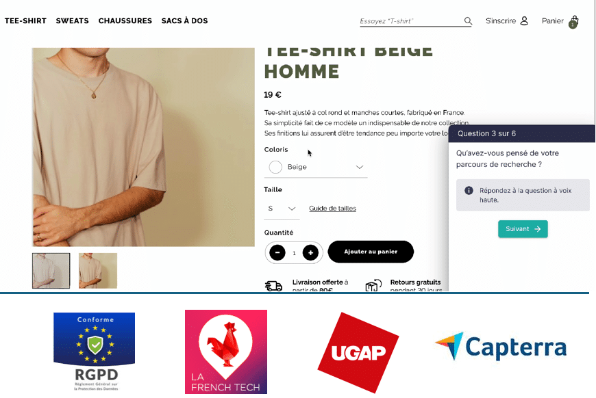Open the Guide de tailles link
Screen dimensions: 596x398
(x=332, y=209)
